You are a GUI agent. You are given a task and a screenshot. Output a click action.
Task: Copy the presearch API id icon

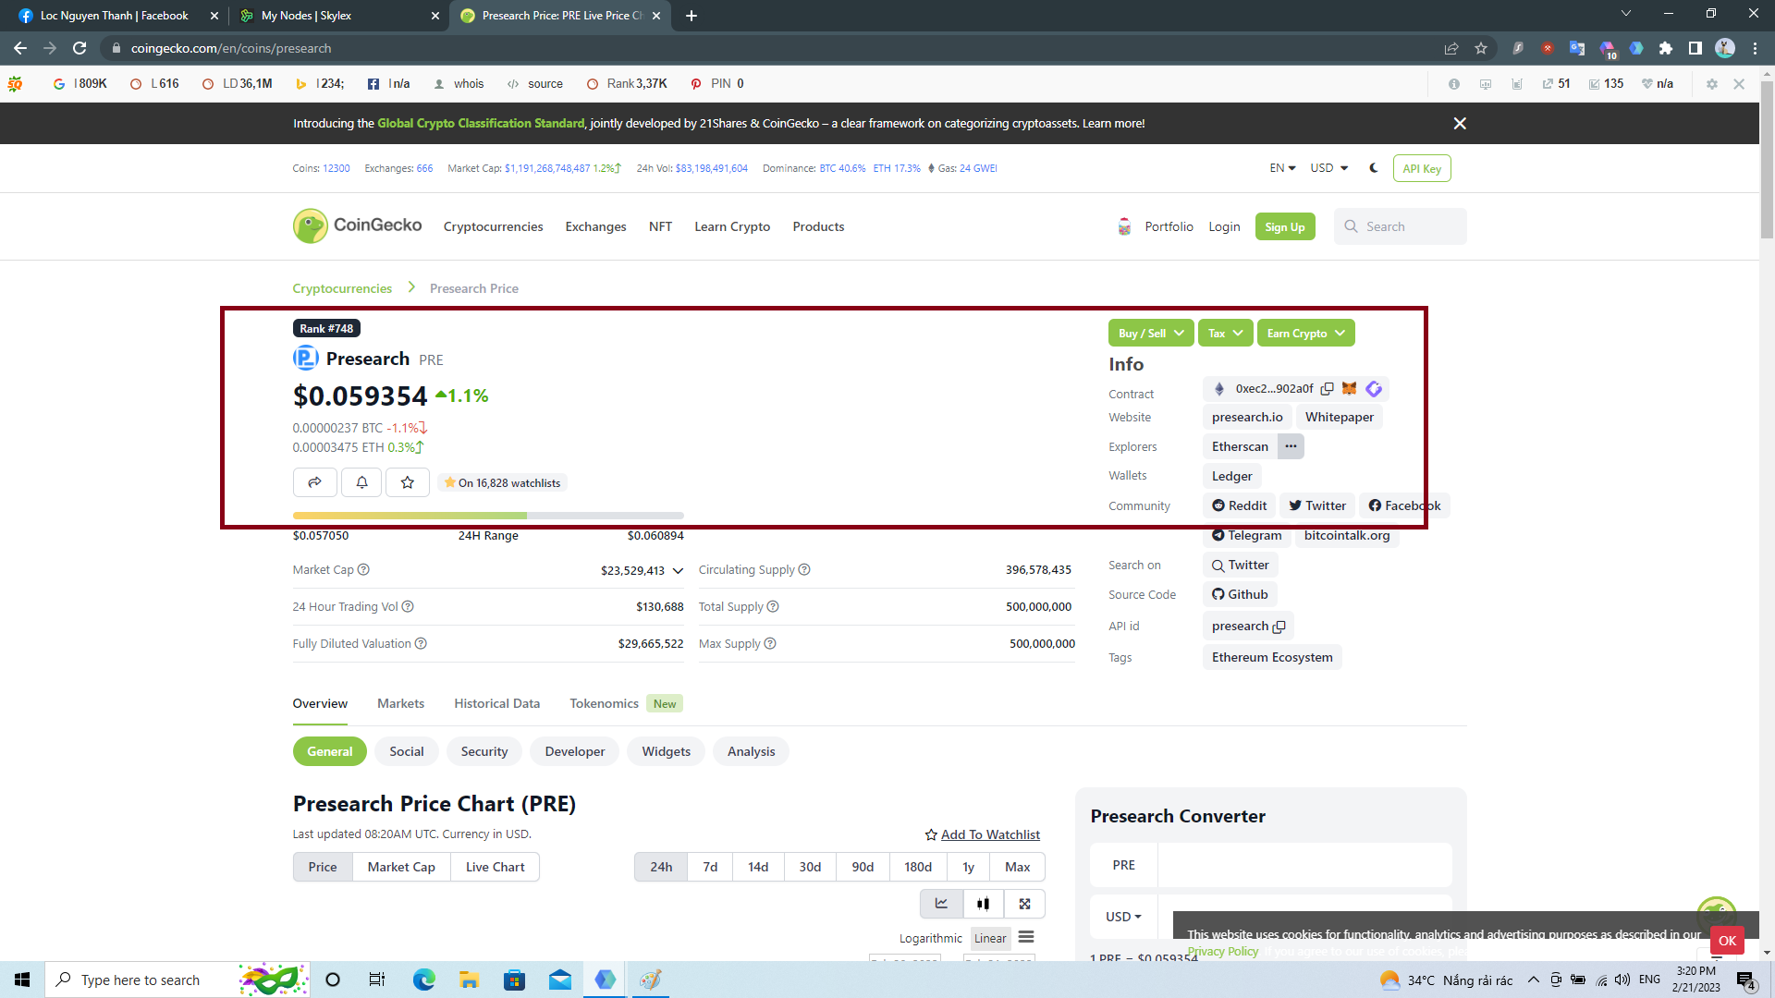1279,627
